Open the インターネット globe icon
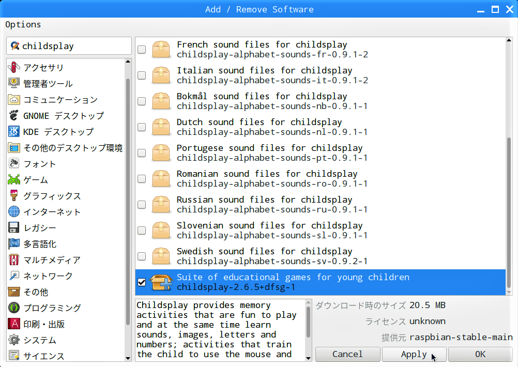 (x=14, y=212)
